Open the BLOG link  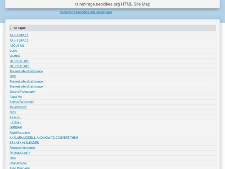pos(13,51)
